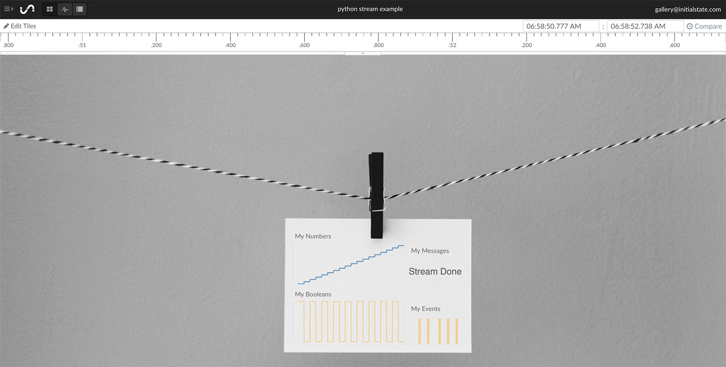
Task: Select the My Events bars
Action: click(x=438, y=331)
